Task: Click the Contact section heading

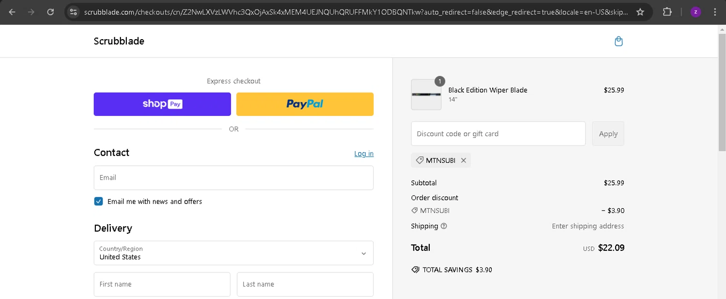Action: tap(111, 153)
